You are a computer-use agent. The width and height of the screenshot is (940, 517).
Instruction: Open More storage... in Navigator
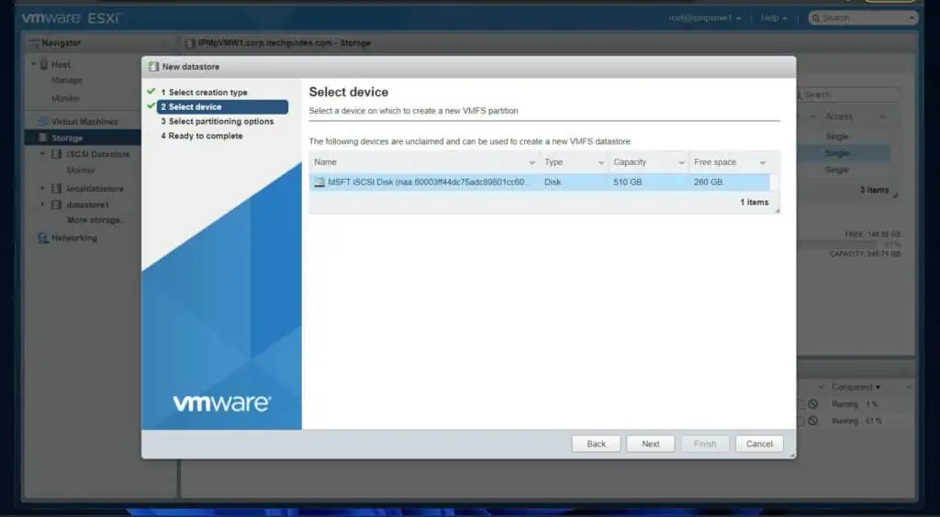[95, 220]
